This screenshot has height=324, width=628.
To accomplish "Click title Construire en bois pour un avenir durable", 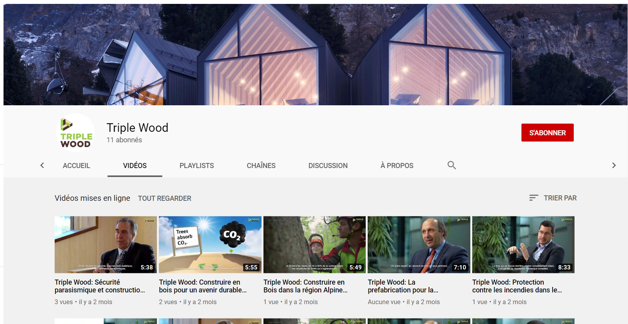I will pyautogui.click(x=203, y=286).
